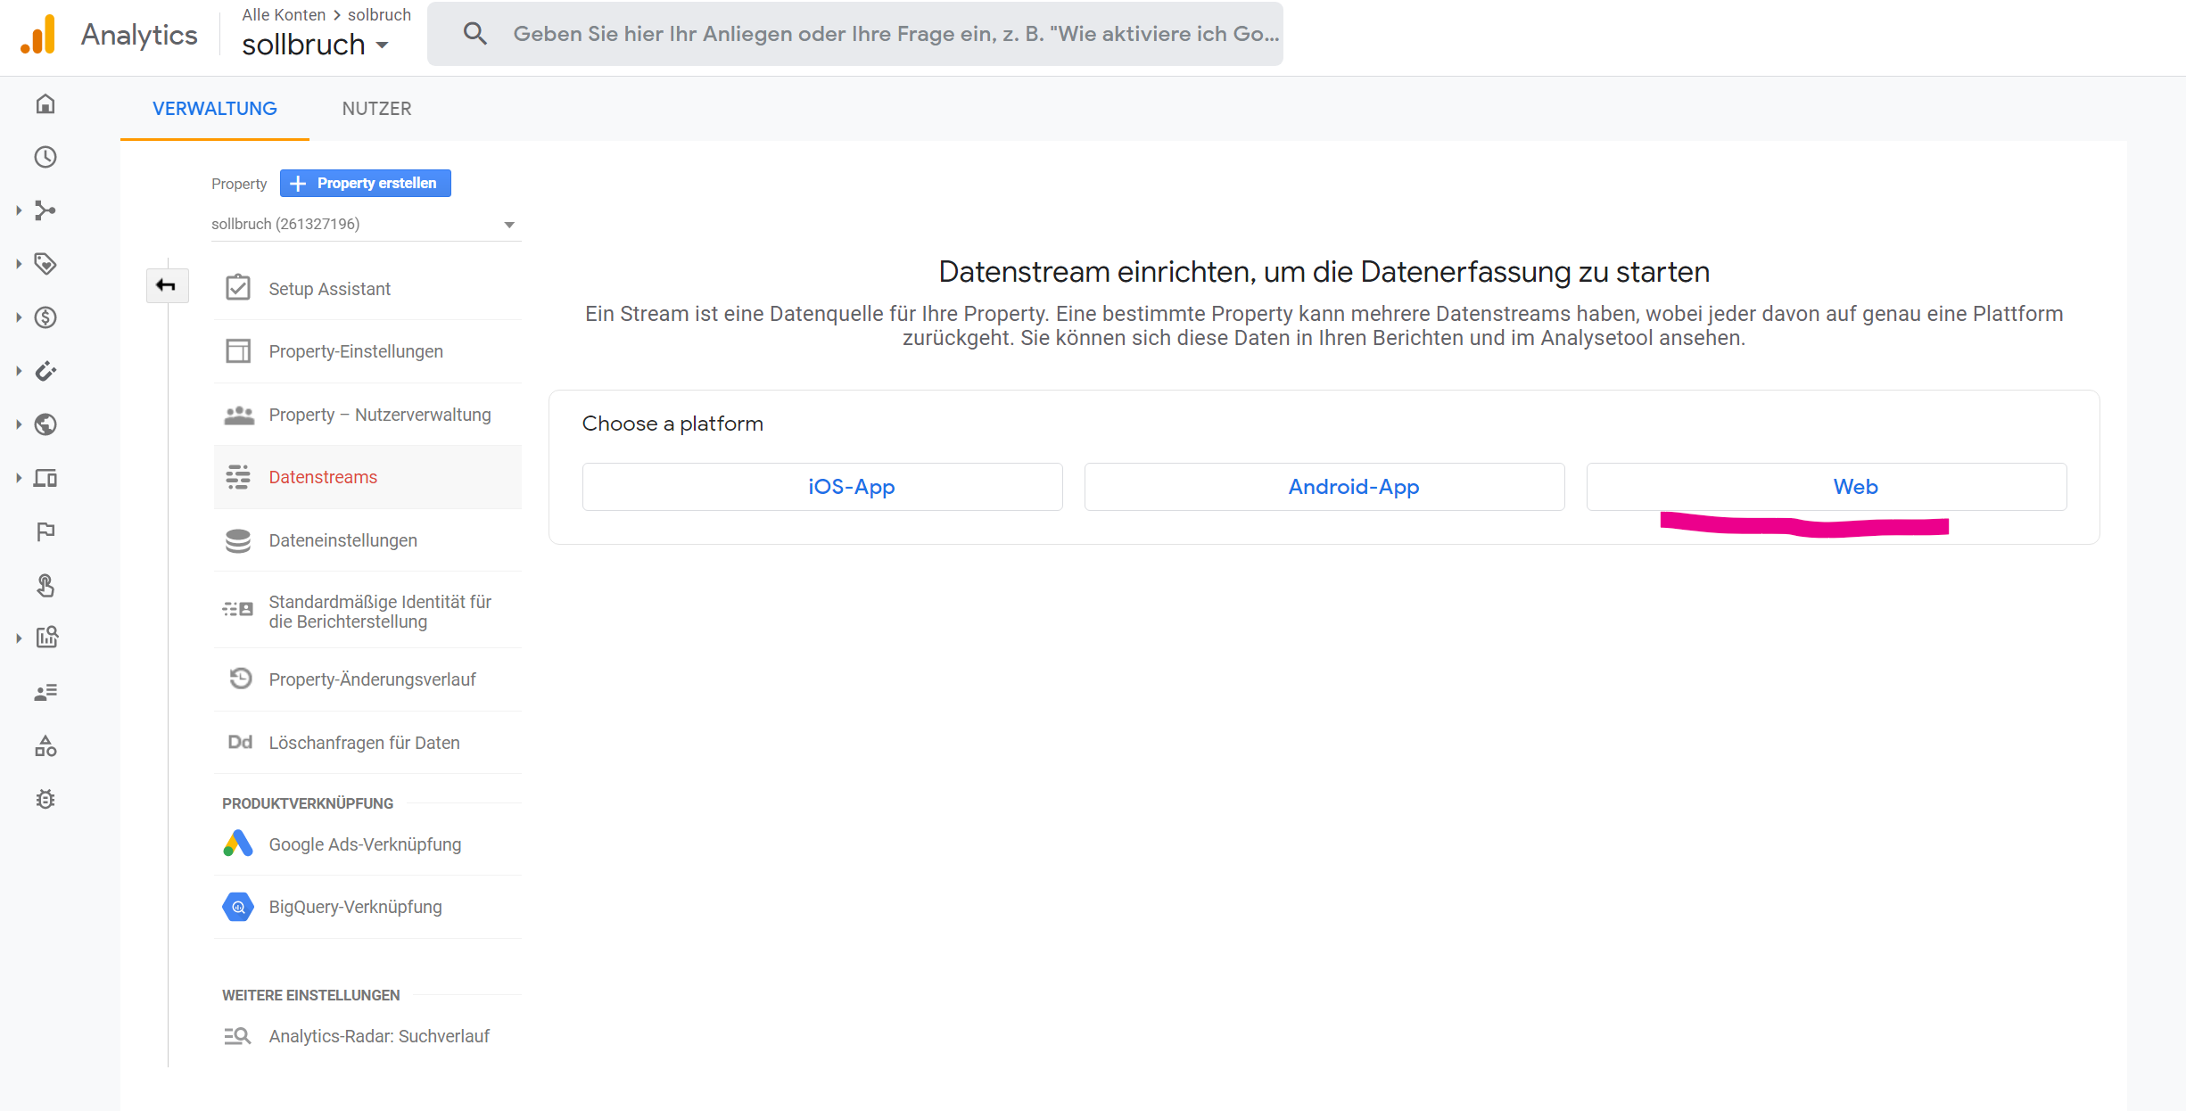Screen dimensions: 2186x1111
Task: Click the identity card icon for Berichterstellung
Action: point(238,609)
